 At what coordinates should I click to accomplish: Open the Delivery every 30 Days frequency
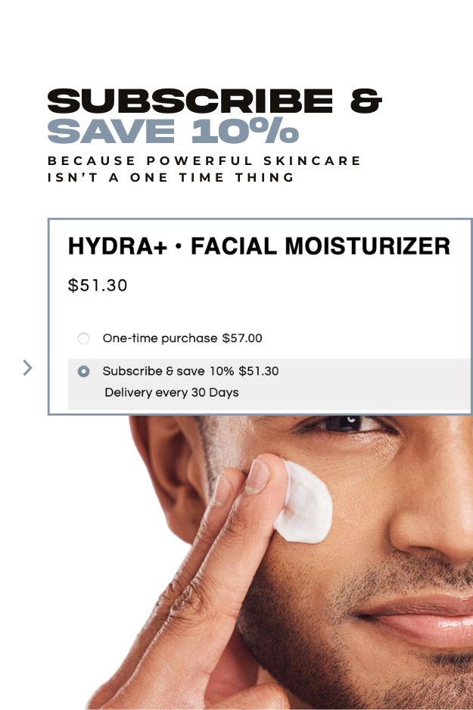(172, 393)
